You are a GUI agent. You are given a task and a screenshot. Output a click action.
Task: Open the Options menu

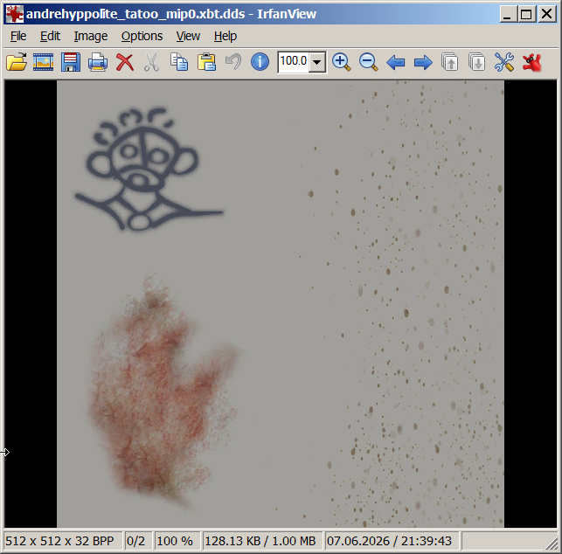[142, 36]
